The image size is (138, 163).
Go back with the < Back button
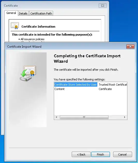click(81, 154)
